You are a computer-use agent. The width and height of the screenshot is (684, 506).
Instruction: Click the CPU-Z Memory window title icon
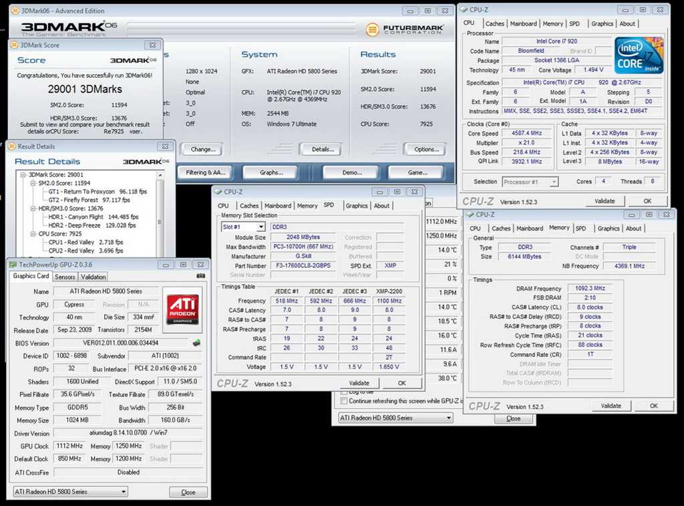point(470,215)
